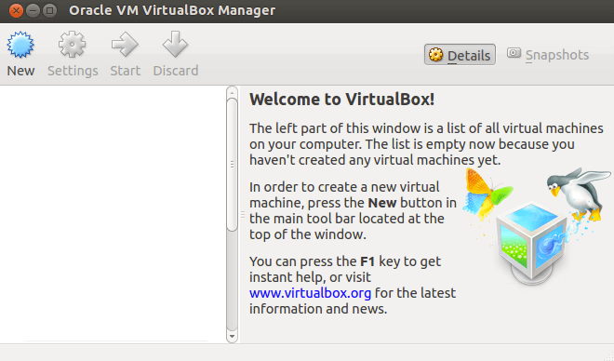Click the Welcome to VirtualBox! heading

click(341, 100)
